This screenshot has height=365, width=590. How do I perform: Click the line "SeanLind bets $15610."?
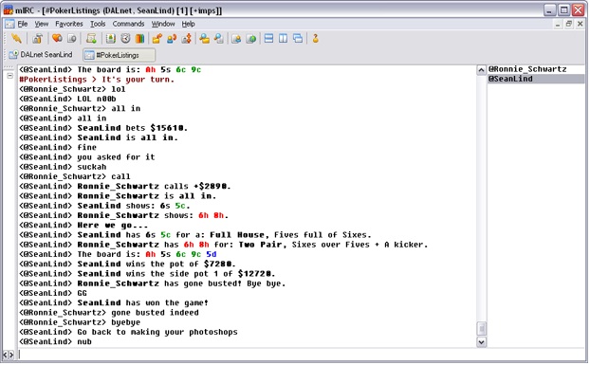133,128
